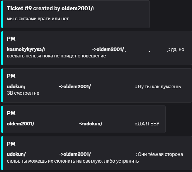Click the PM heading above "Они тёмная сторона"

coord(11,144)
